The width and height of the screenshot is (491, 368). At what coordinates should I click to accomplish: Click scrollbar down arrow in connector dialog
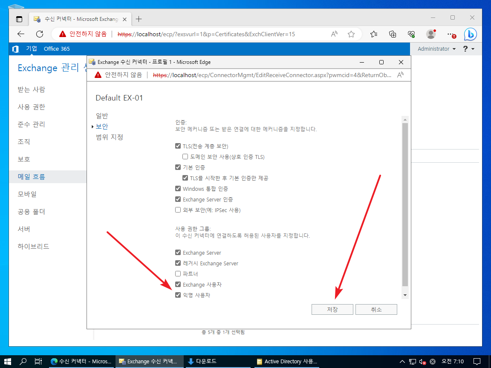pyautogui.click(x=405, y=295)
